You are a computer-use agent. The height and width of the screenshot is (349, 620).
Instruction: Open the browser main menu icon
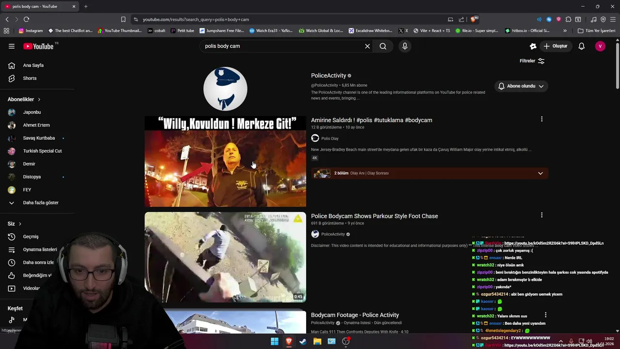pos(613,19)
